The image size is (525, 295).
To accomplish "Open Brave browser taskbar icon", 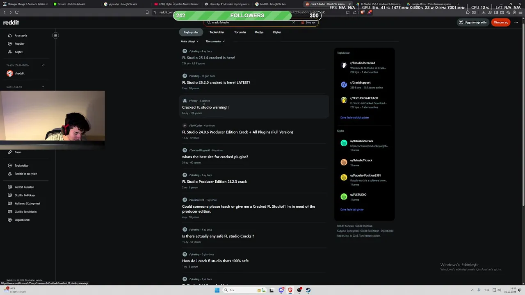I will pyautogui.click(x=290, y=290).
